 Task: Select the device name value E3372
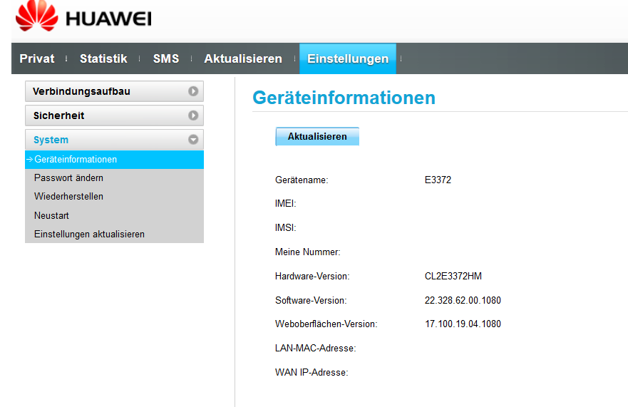coord(438,180)
